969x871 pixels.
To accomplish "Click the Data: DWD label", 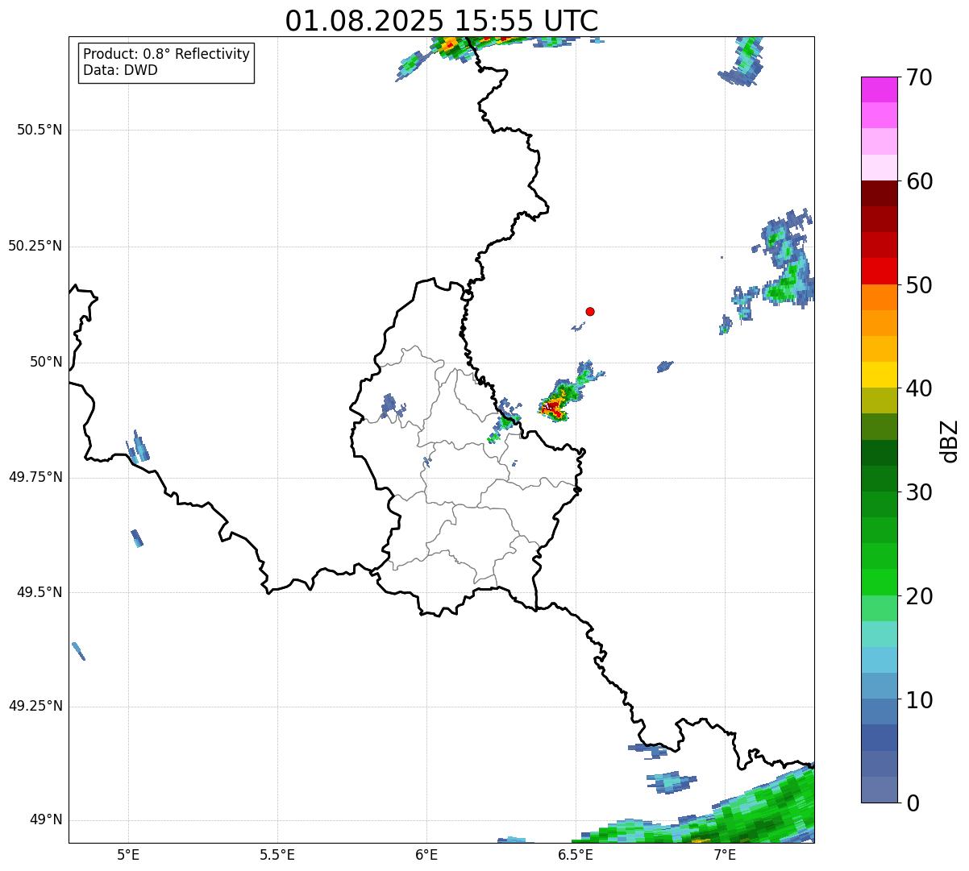I will [121, 70].
